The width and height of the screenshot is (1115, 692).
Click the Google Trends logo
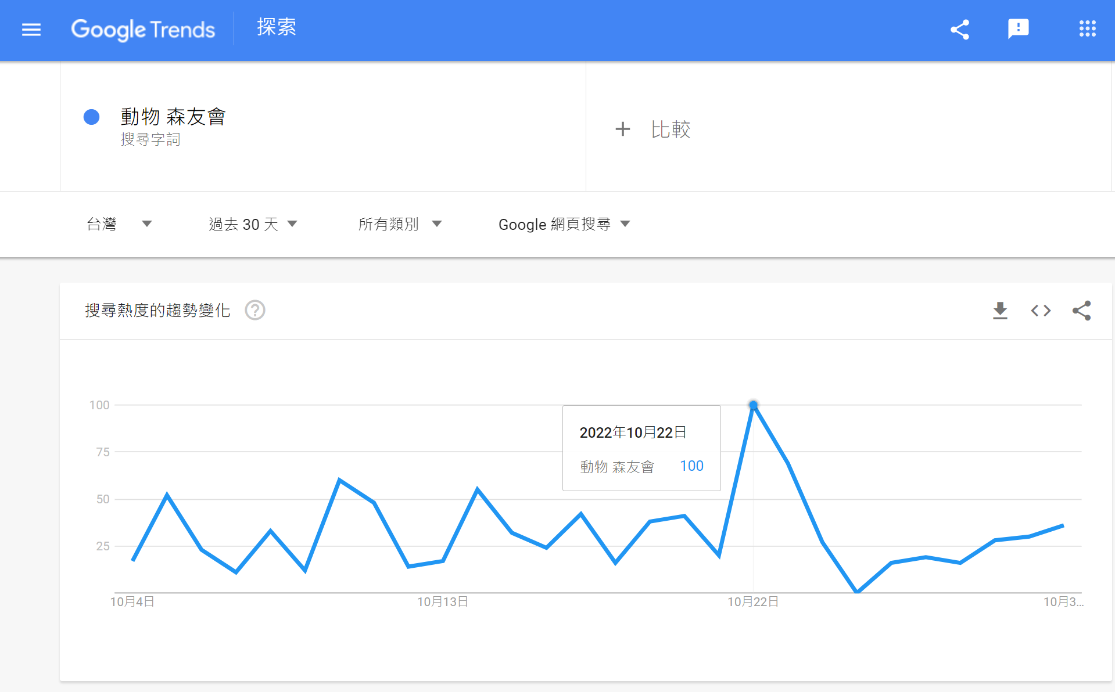pos(143,30)
